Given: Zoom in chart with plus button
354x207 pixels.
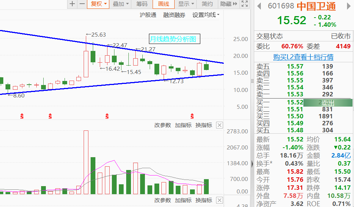Looking at the screenshot, I should [x=72, y=4].
